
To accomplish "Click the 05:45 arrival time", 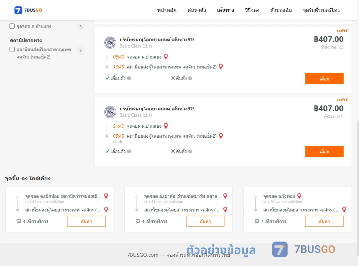I will point(119,136).
